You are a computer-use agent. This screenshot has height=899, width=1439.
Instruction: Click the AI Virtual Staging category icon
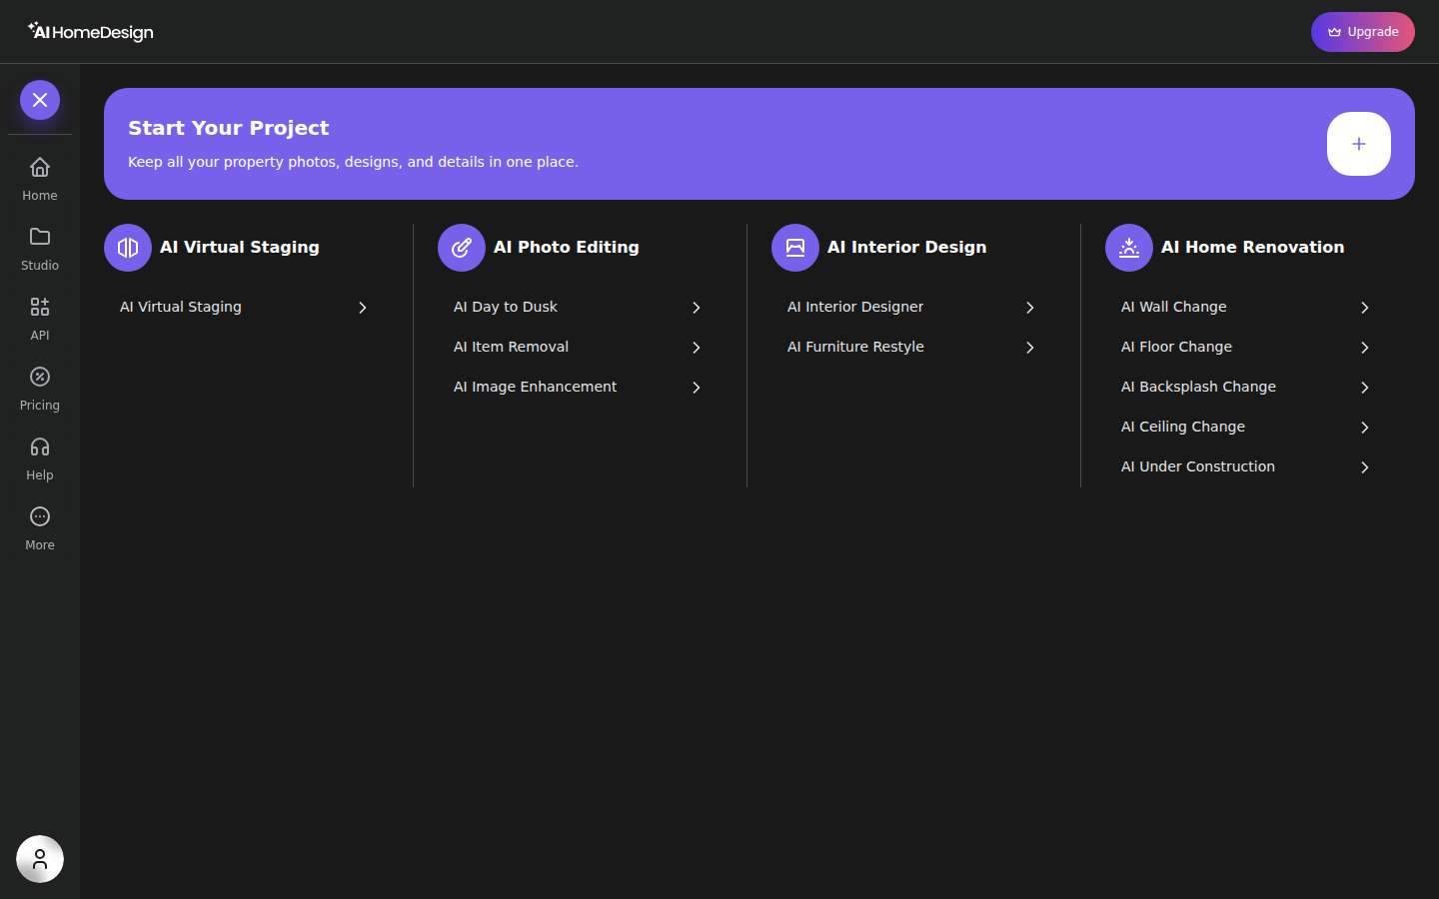pyautogui.click(x=128, y=248)
